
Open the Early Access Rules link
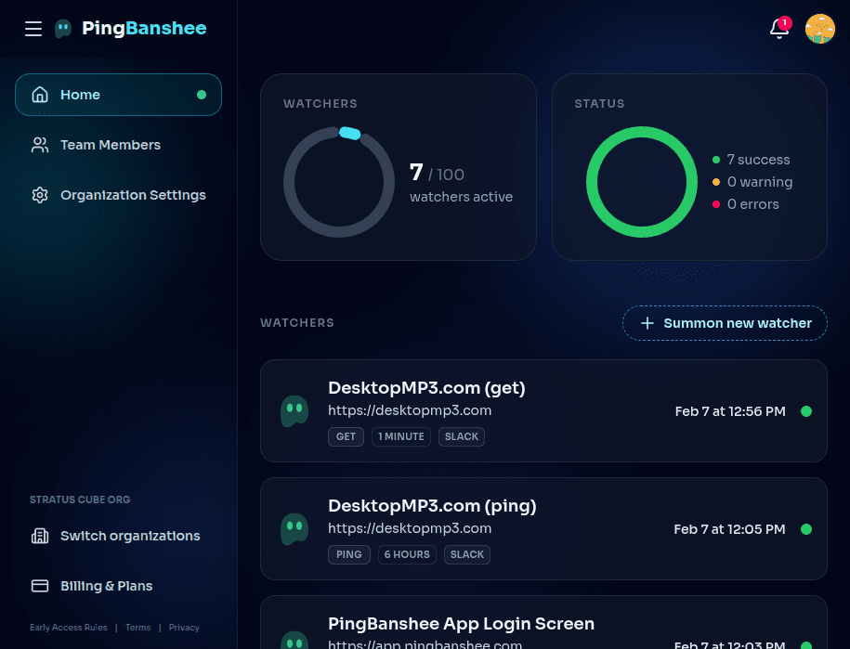coord(69,628)
